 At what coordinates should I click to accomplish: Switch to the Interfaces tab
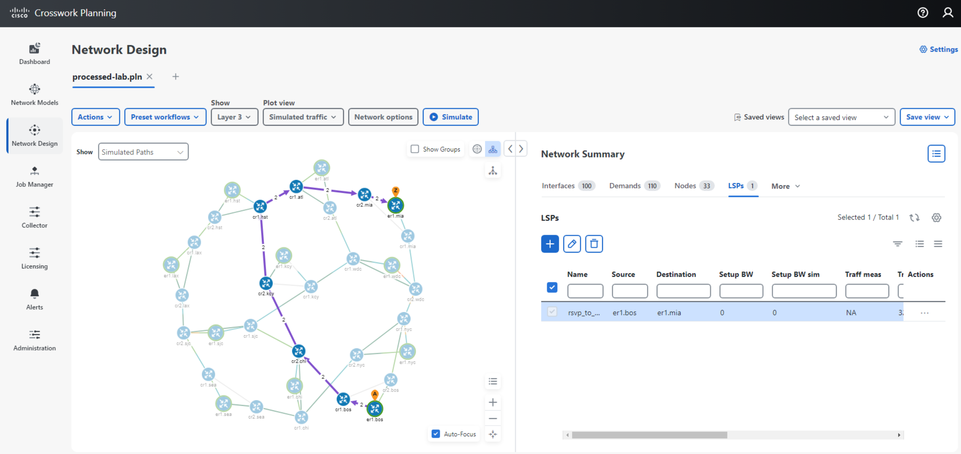[569, 186]
